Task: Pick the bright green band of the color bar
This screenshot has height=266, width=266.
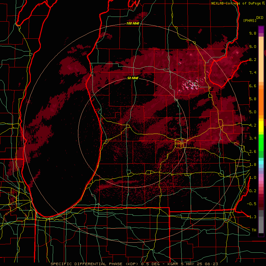Action: coord(261,143)
